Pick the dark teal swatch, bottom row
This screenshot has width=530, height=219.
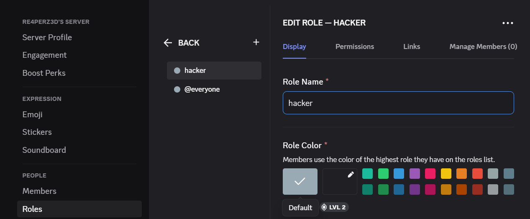367,189
